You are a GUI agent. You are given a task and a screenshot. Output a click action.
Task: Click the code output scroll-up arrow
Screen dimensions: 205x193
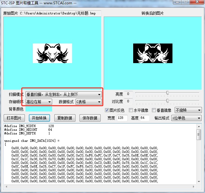199,126
